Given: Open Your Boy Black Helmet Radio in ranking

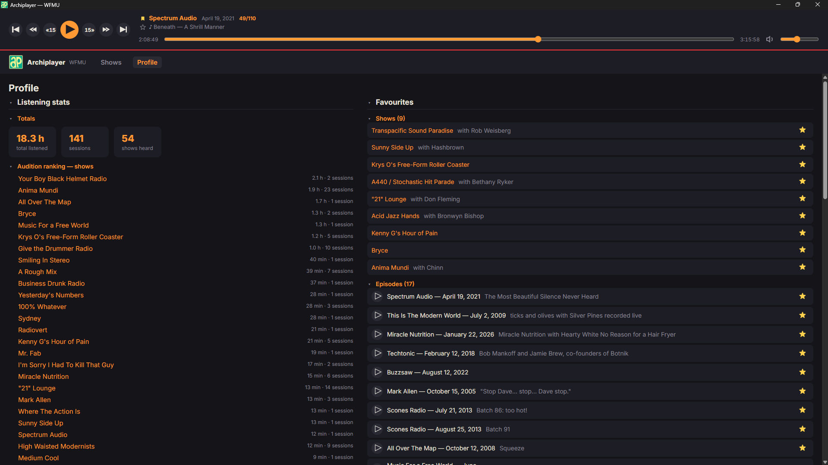Looking at the screenshot, I should (62, 179).
